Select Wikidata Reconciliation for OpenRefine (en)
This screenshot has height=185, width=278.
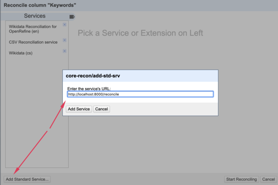pos(33,29)
